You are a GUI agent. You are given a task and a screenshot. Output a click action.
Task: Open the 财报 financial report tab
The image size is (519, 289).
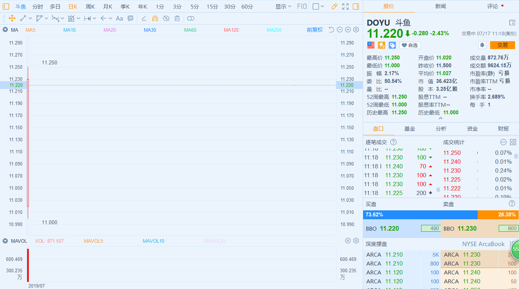pos(503,129)
